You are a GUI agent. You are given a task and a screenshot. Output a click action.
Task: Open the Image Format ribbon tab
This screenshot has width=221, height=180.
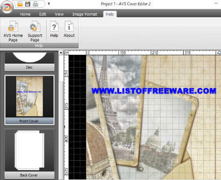tap(84, 14)
